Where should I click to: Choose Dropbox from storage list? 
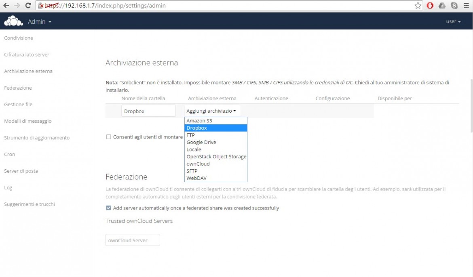tap(216, 128)
